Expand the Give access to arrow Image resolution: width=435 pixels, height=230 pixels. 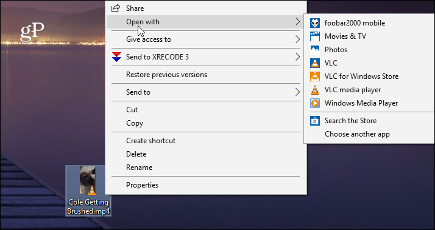tap(297, 39)
